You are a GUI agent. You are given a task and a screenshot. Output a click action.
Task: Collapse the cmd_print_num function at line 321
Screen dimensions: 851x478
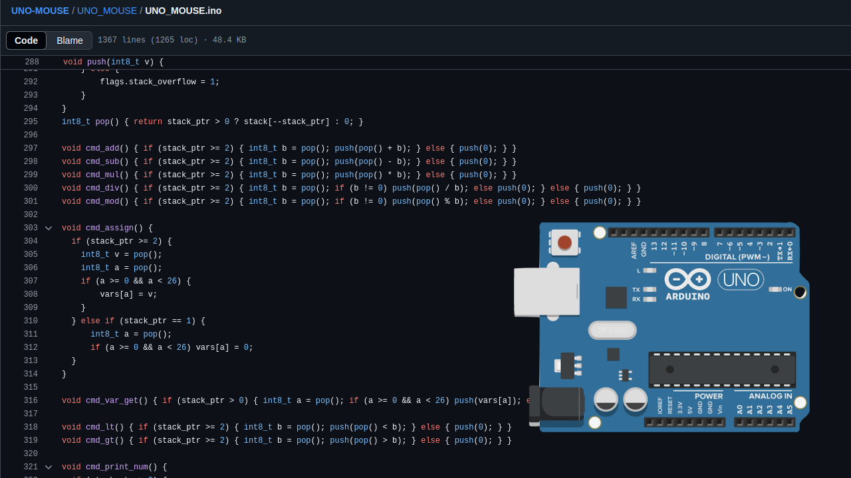(49, 467)
